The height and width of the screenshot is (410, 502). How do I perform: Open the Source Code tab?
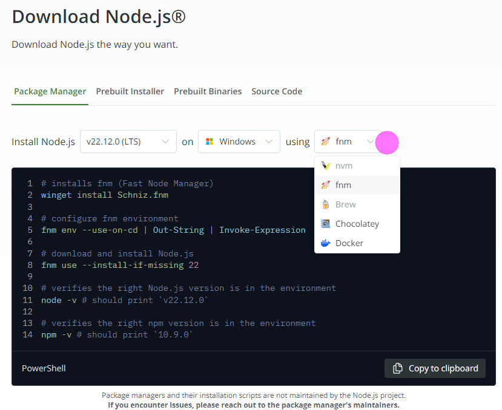pyautogui.click(x=277, y=91)
